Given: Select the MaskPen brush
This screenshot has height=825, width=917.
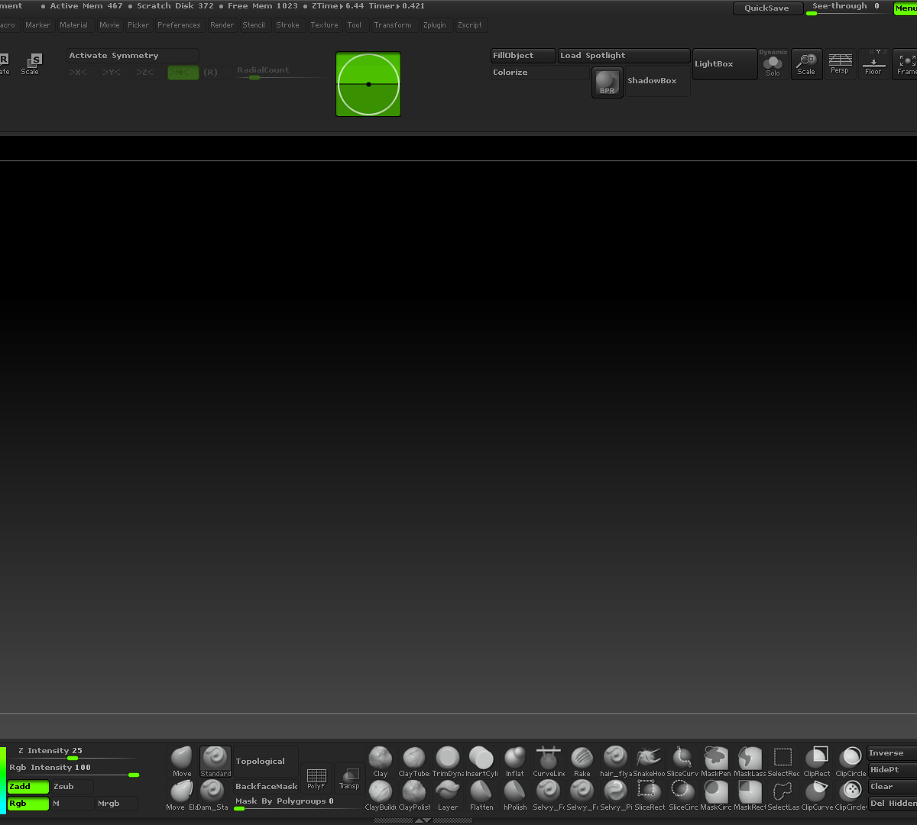Looking at the screenshot, I should [717, 762].
